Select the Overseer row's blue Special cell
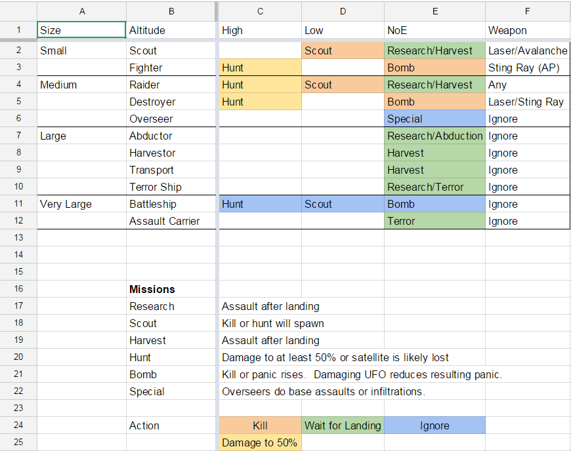The width and height of the screenshot is (571, 451). 434,119
